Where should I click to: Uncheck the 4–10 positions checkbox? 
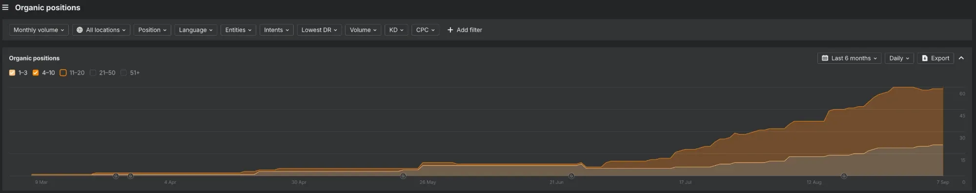36,73
